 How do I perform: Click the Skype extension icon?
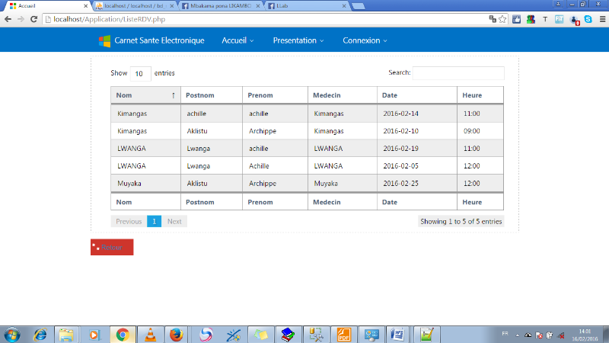[588, 19]
